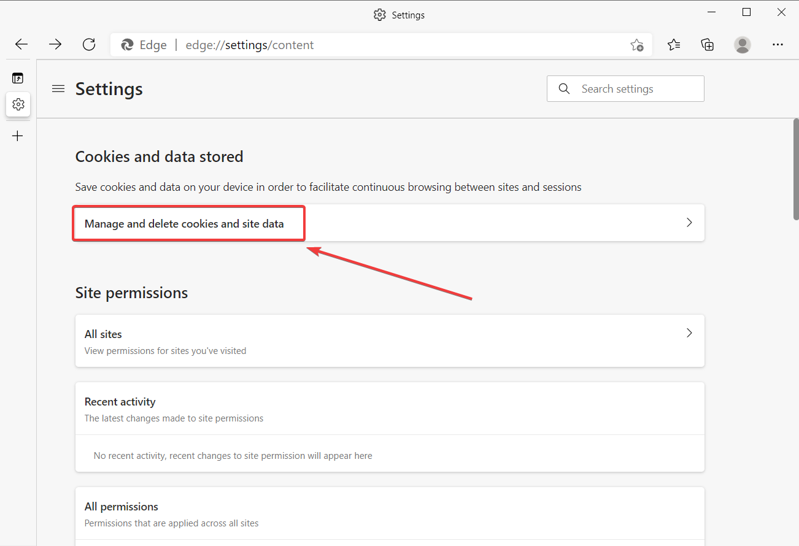Click the profile avatar icon

[x=742, y=44]
